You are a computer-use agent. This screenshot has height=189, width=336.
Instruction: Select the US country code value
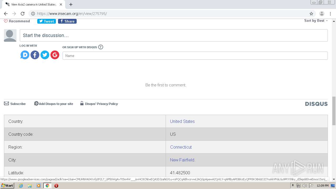[x=173, y=134]
